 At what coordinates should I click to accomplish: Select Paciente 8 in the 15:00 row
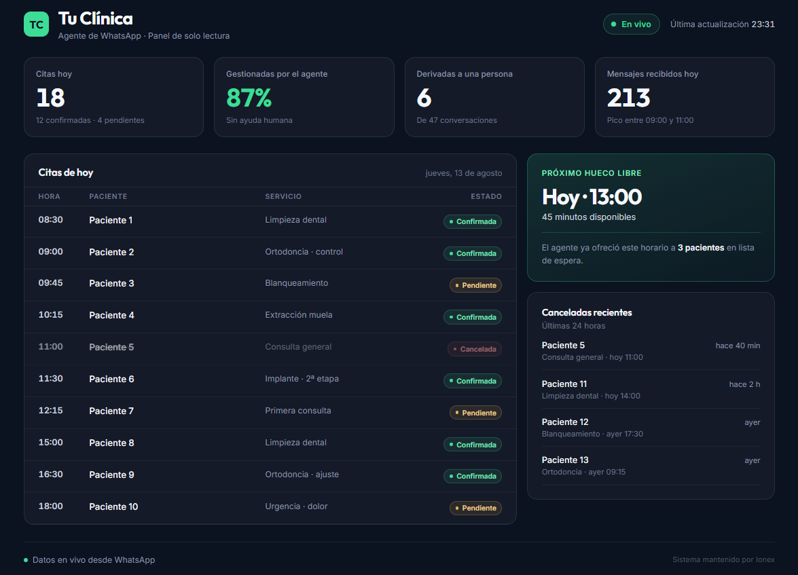[x=111, y=443]
